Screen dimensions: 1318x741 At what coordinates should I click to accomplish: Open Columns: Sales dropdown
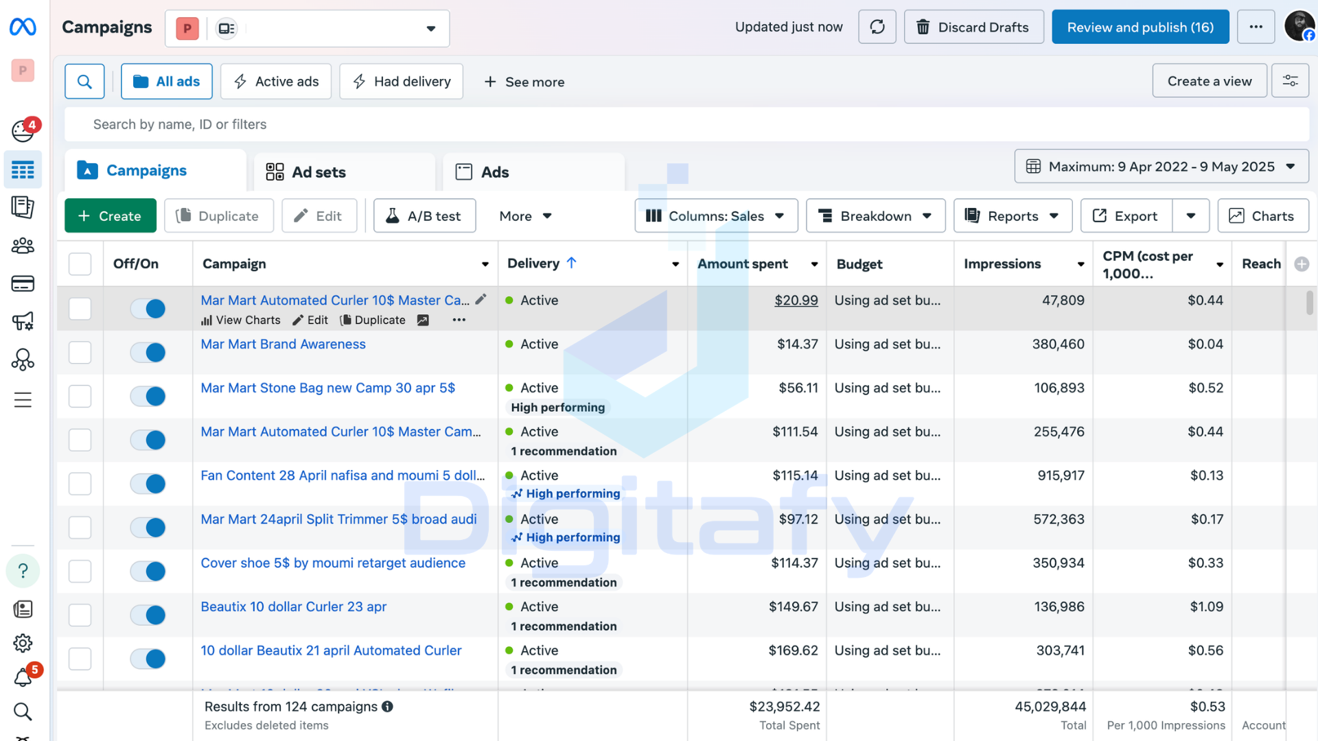coord(716,216)
